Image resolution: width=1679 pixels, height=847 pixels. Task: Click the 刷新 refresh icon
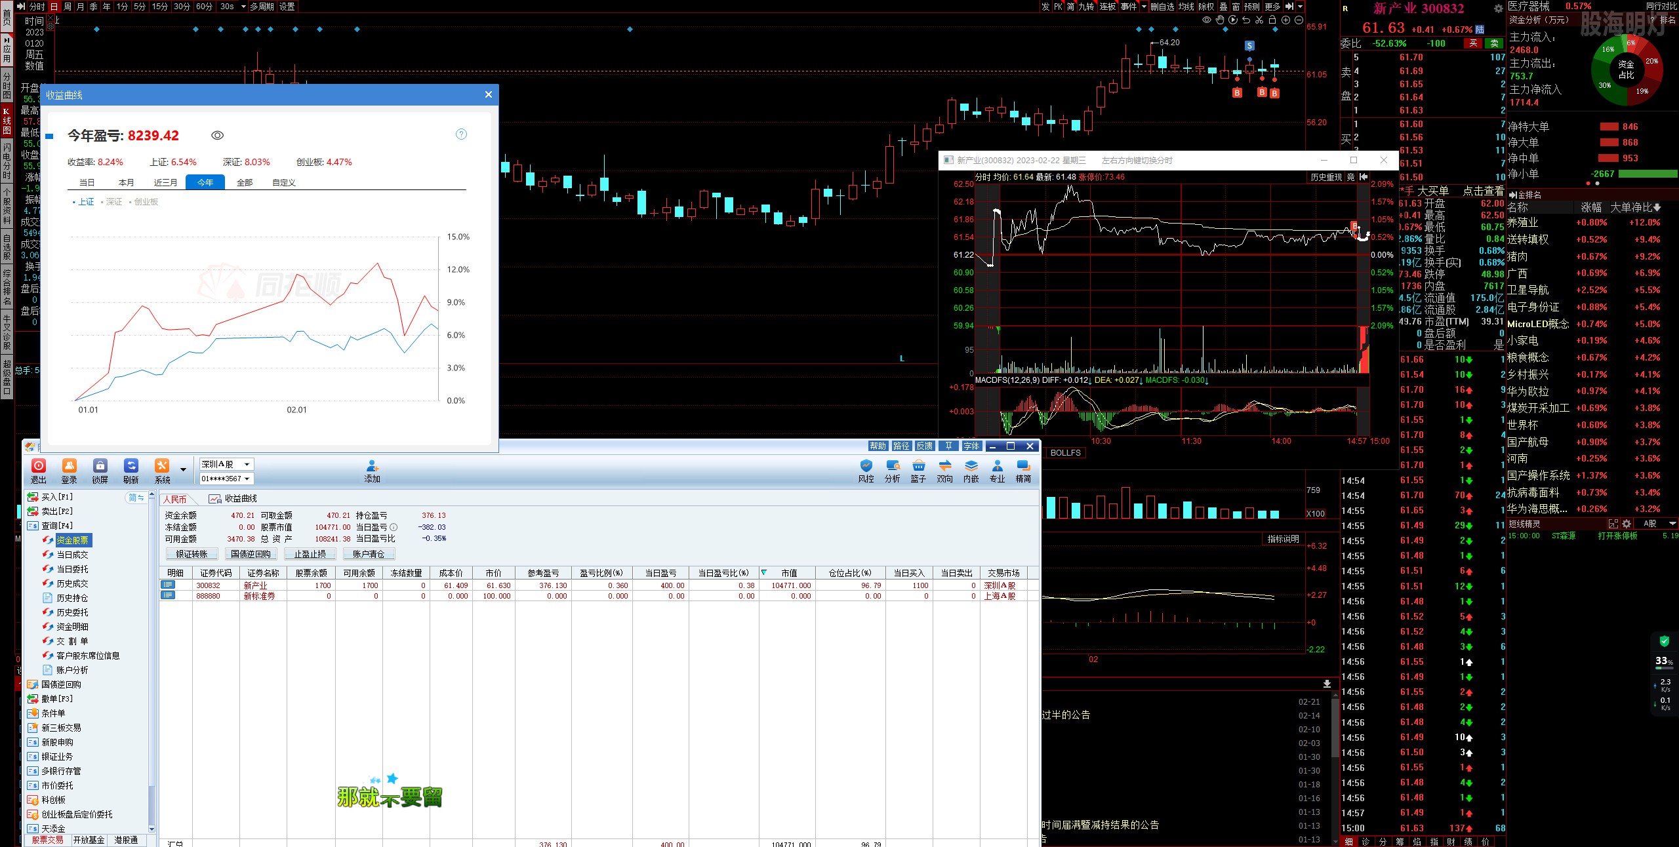click(x=131, y=471)
